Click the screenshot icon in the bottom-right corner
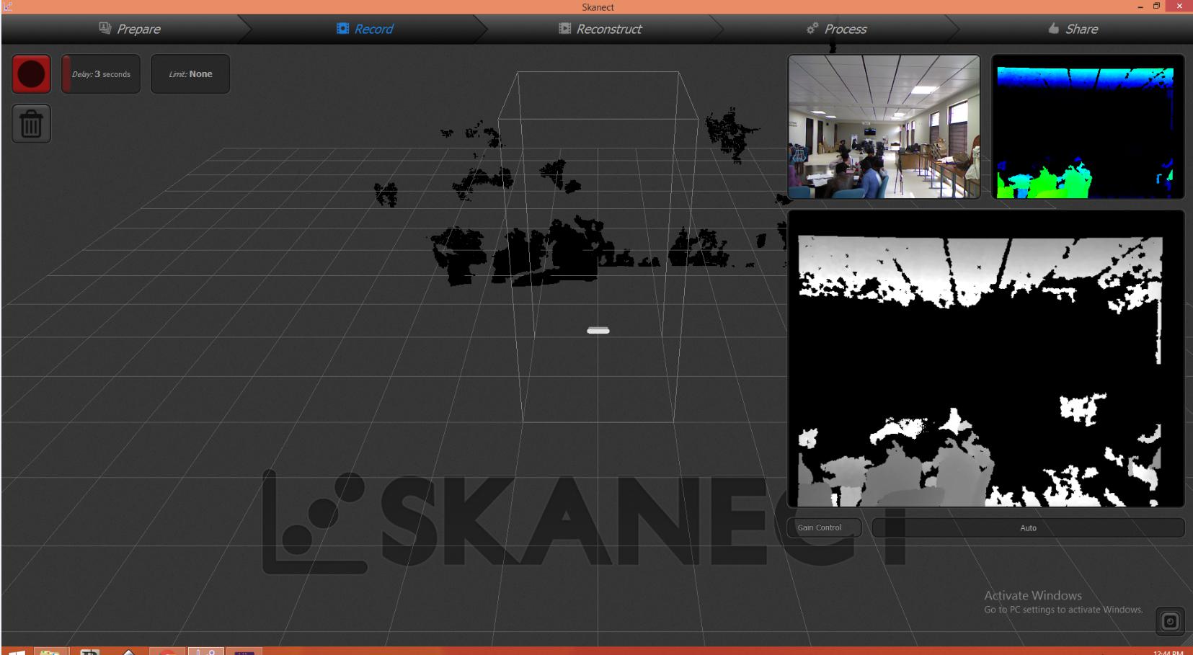Viewport: 1193px width, 655px height. [1170, 621]
